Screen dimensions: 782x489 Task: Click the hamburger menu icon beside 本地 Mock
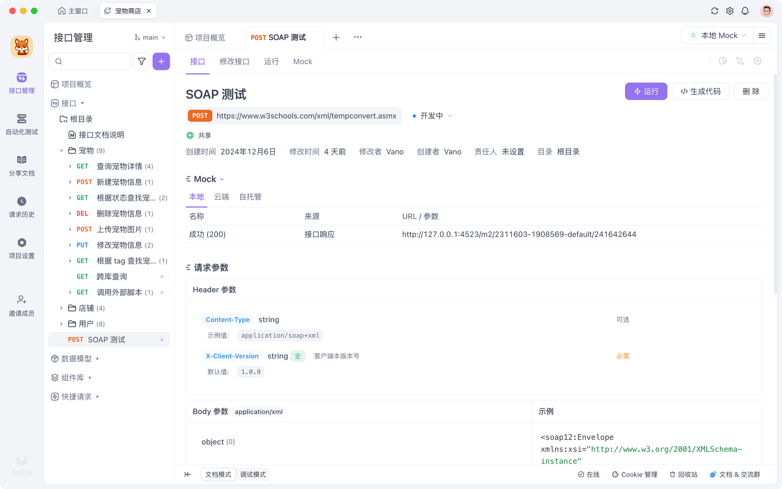[x=762, y=36]
